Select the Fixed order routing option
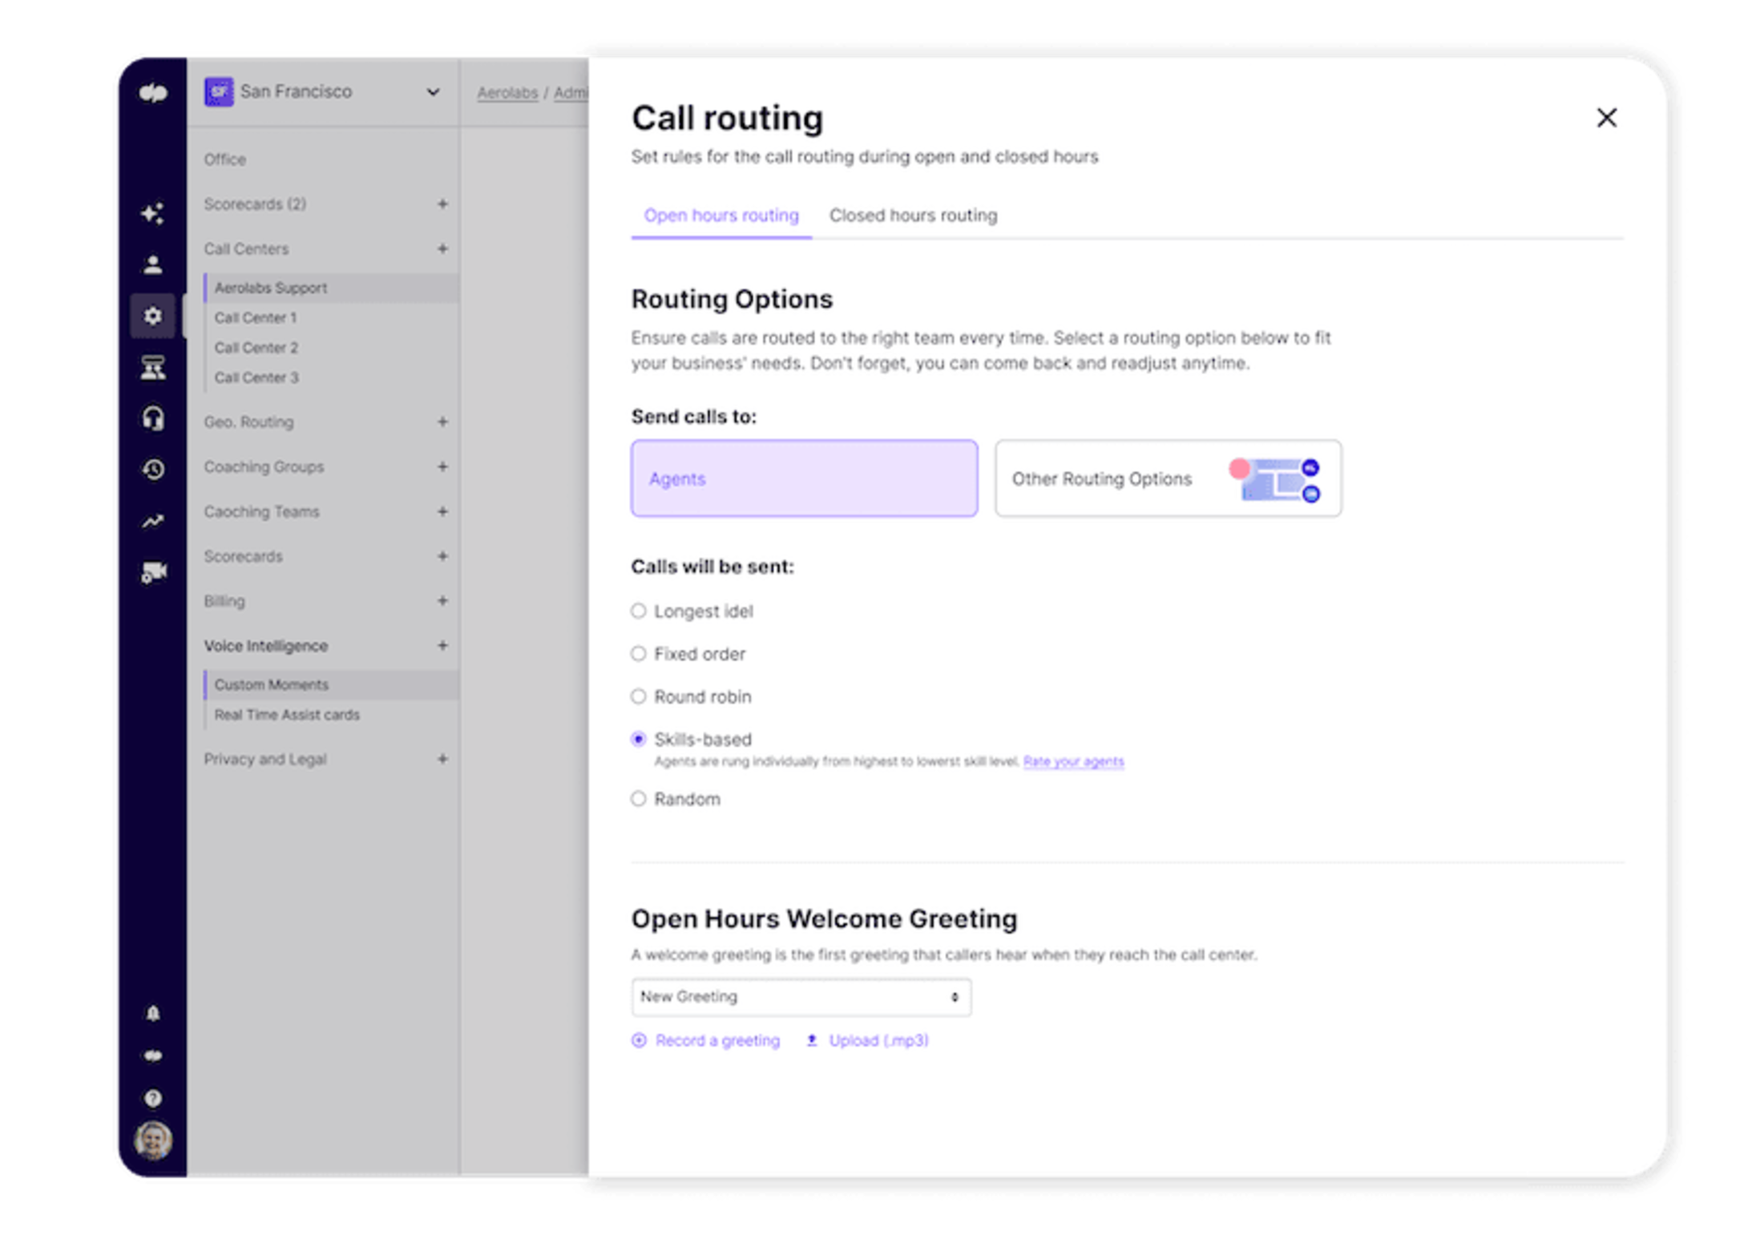The width and height of the screenshot is (1744, 1235). click(639, 653)
